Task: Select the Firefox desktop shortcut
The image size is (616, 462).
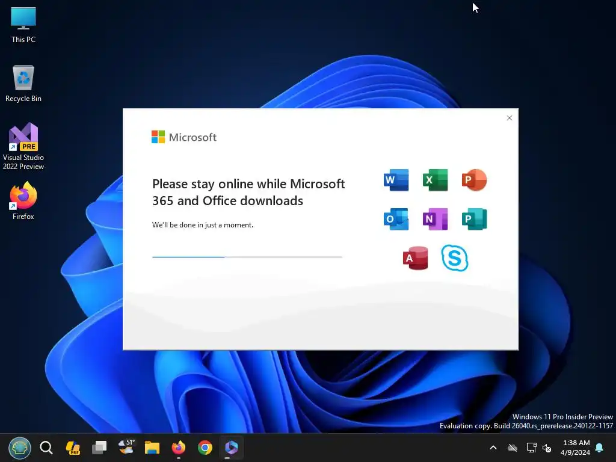Action: 23,201
